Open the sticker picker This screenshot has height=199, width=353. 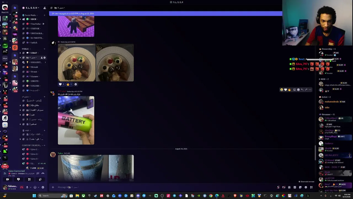point(300,187)
